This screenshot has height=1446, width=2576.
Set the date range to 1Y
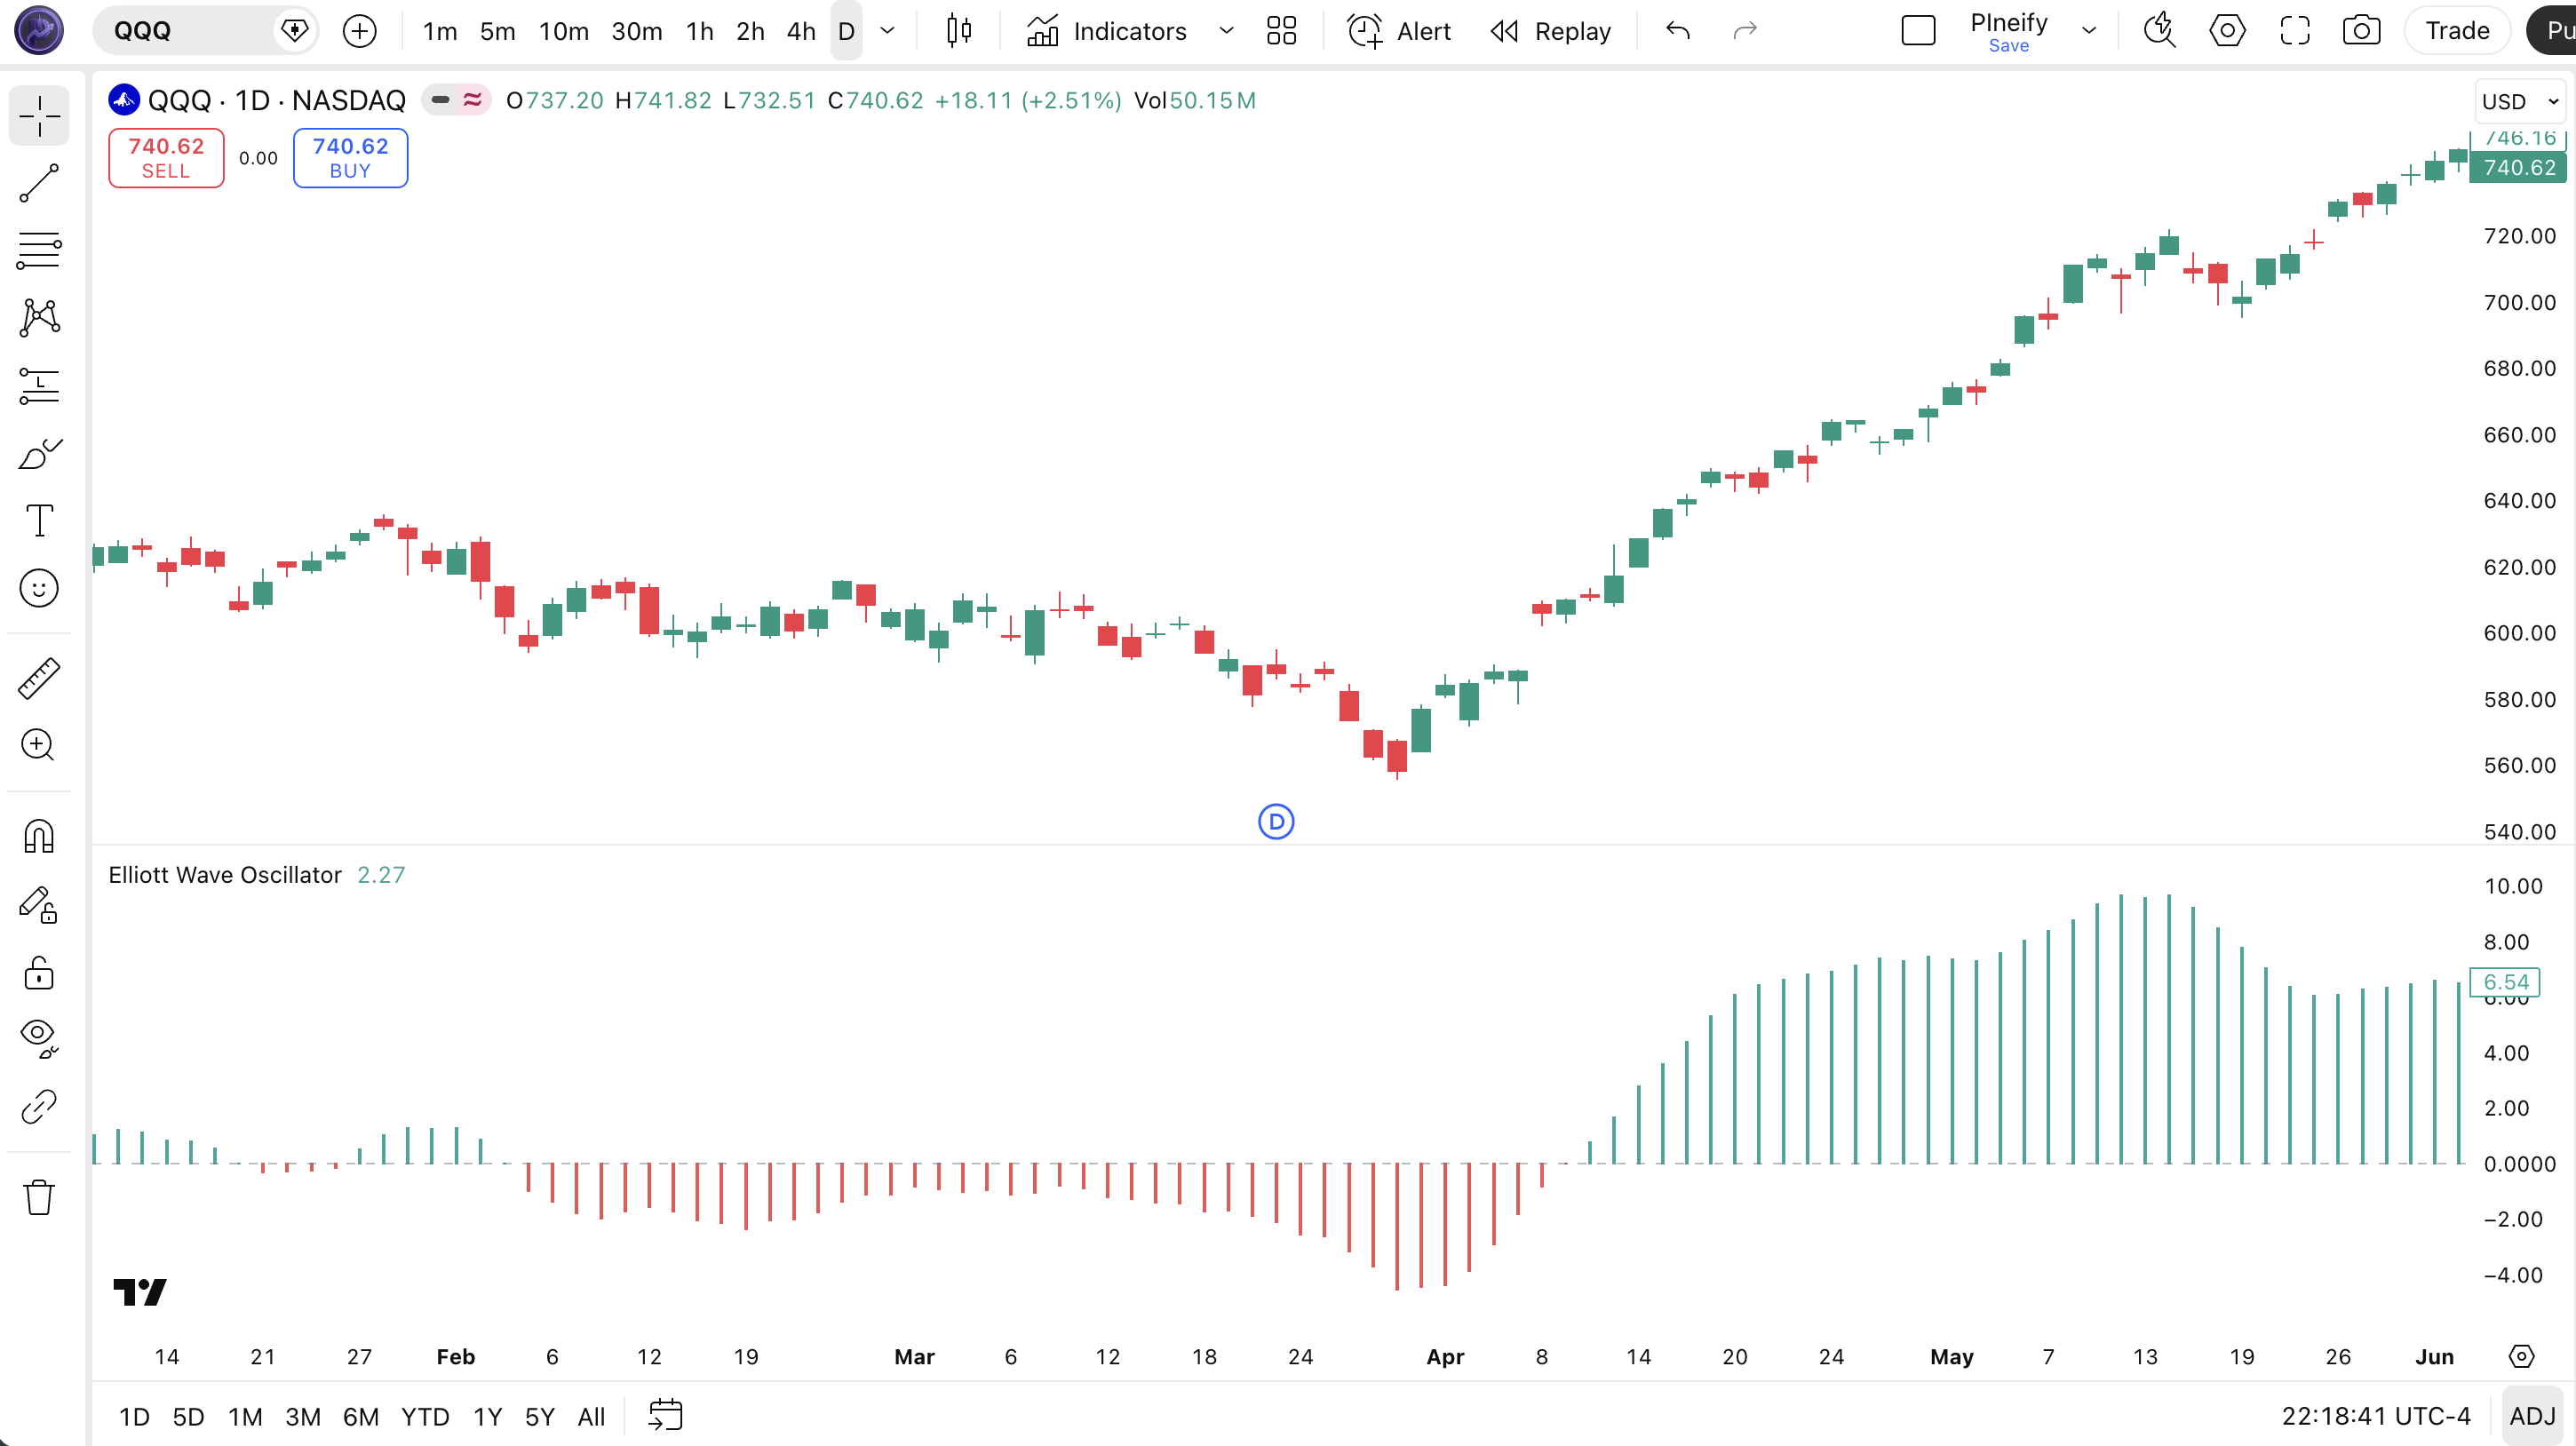coord(487,1417)
